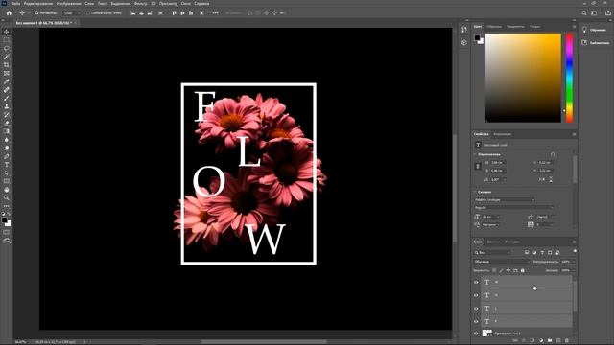This screenshot has height=345, width=614.
Task: Create a new layer via Layers panel icon
Action: click(x=558, y=341)
